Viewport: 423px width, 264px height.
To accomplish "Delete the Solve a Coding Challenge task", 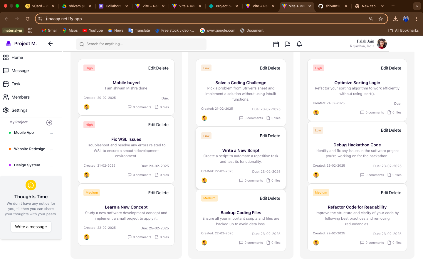I will [x=274, y=68].
